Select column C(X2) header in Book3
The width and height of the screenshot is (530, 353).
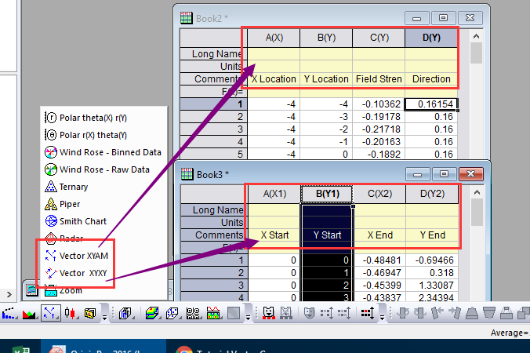coord(380,194)
